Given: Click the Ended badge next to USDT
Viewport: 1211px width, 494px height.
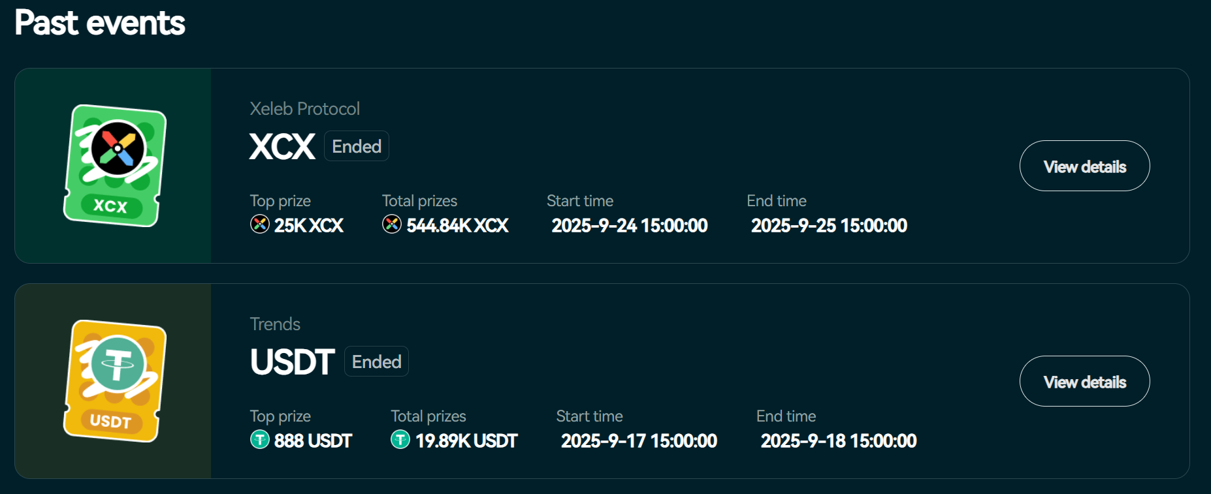Looking at the screenshot, I should 376,362.
